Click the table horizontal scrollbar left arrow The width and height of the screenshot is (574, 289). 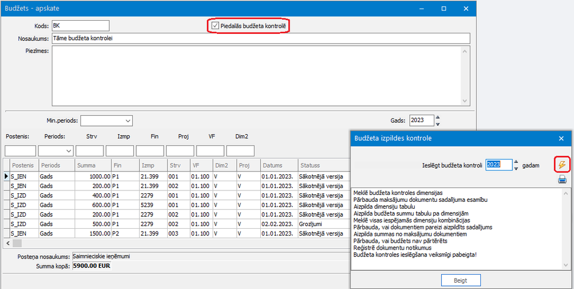point(8,243)
